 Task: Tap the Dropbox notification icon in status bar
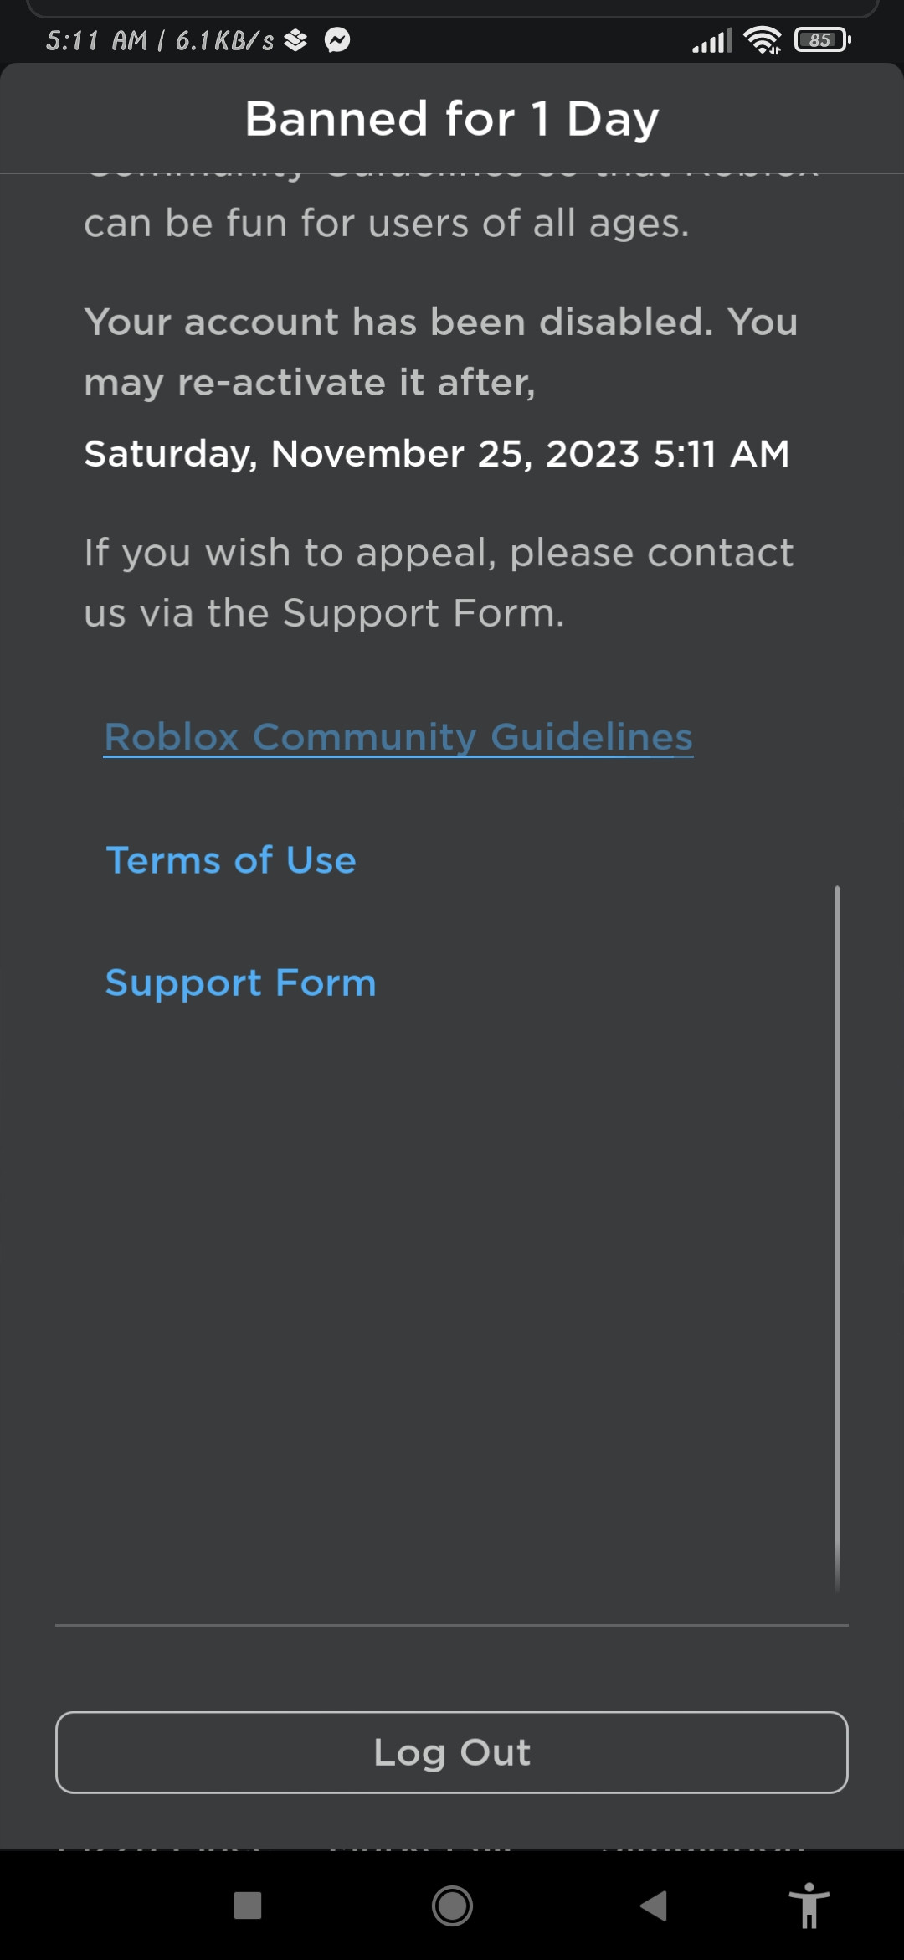(295, 39)
